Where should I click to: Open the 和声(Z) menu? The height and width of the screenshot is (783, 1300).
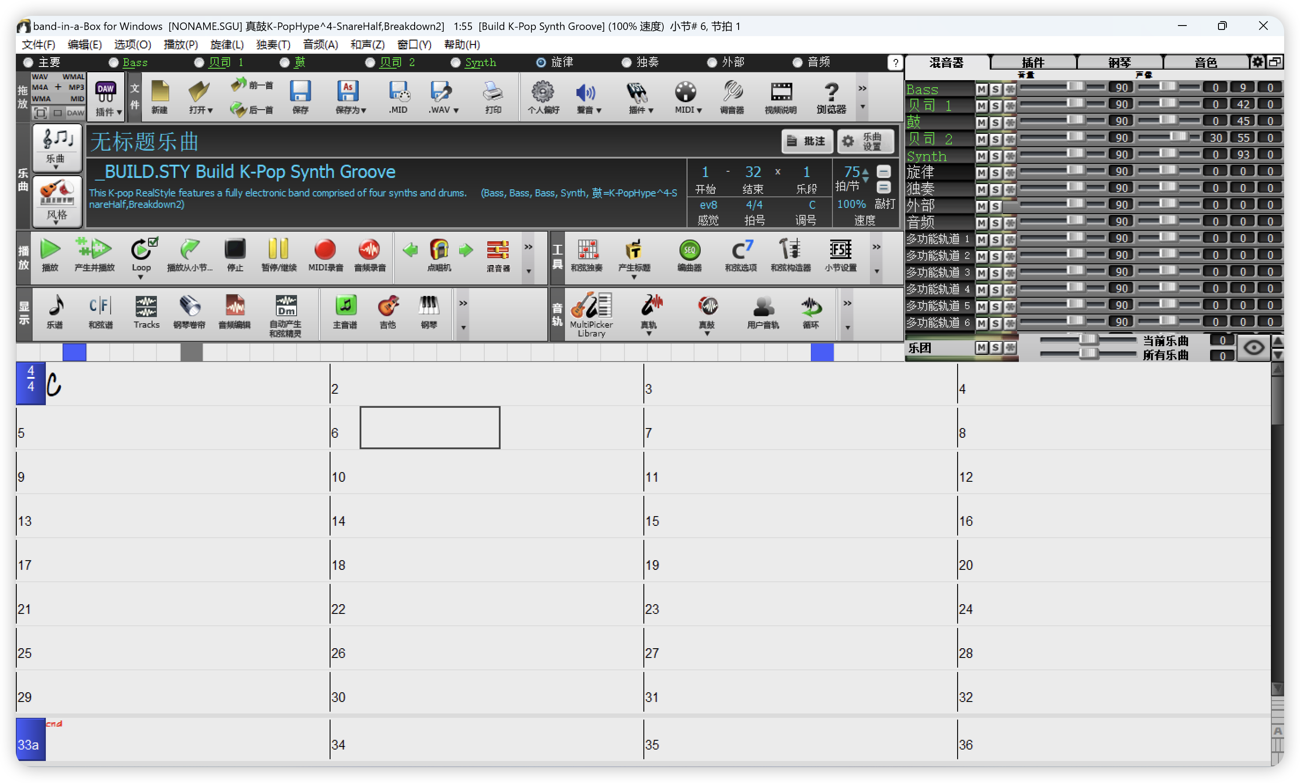[x=367, y=44]
